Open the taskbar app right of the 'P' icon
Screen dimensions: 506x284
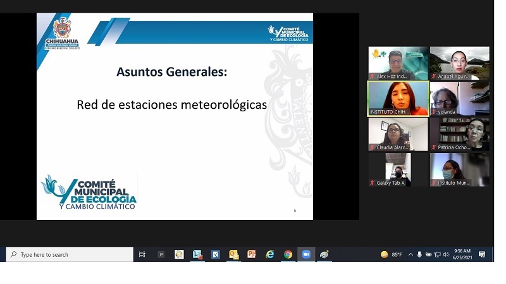pyautogui.click(x=179, y=254)
